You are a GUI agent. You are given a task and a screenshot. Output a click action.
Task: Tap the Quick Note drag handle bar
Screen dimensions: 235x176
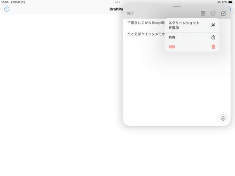click(x=177, y=7)
